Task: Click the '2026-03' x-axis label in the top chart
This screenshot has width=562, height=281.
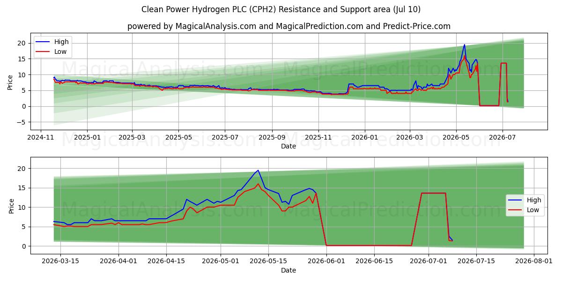Action: point(410,138)
